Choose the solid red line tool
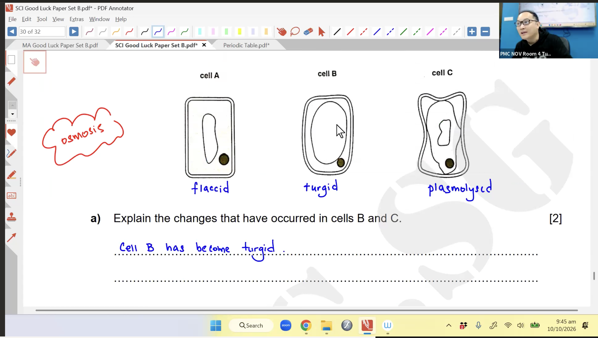Viewport: 598px width, 338px height. point(350,32)
